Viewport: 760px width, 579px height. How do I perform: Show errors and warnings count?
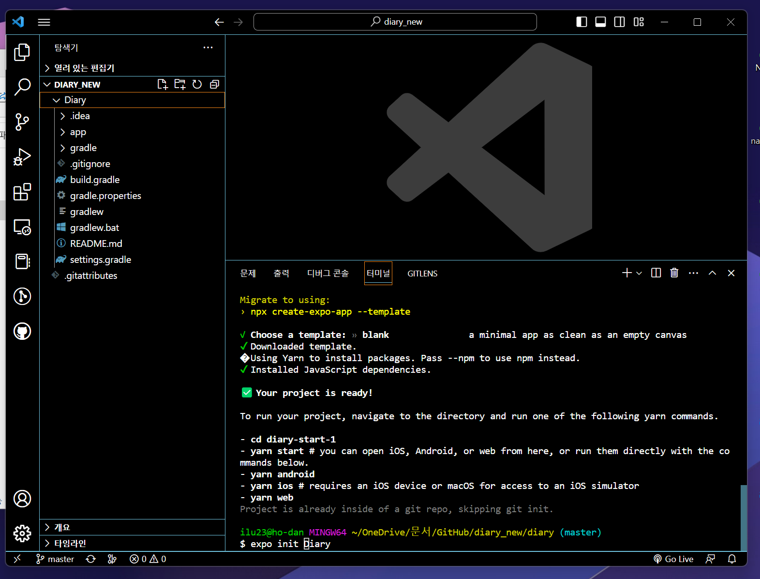(148, 559)
